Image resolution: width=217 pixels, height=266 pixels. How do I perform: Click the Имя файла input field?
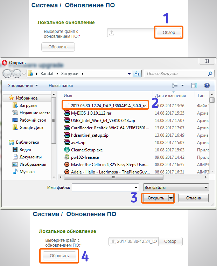pos(106,187)
